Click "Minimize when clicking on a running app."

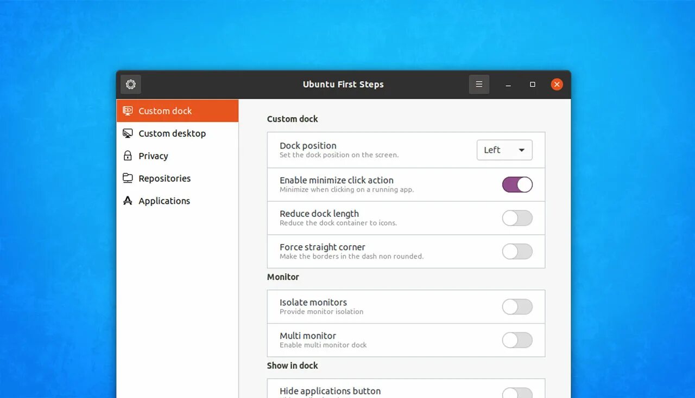pyautogui.click(x=347, y=190)
